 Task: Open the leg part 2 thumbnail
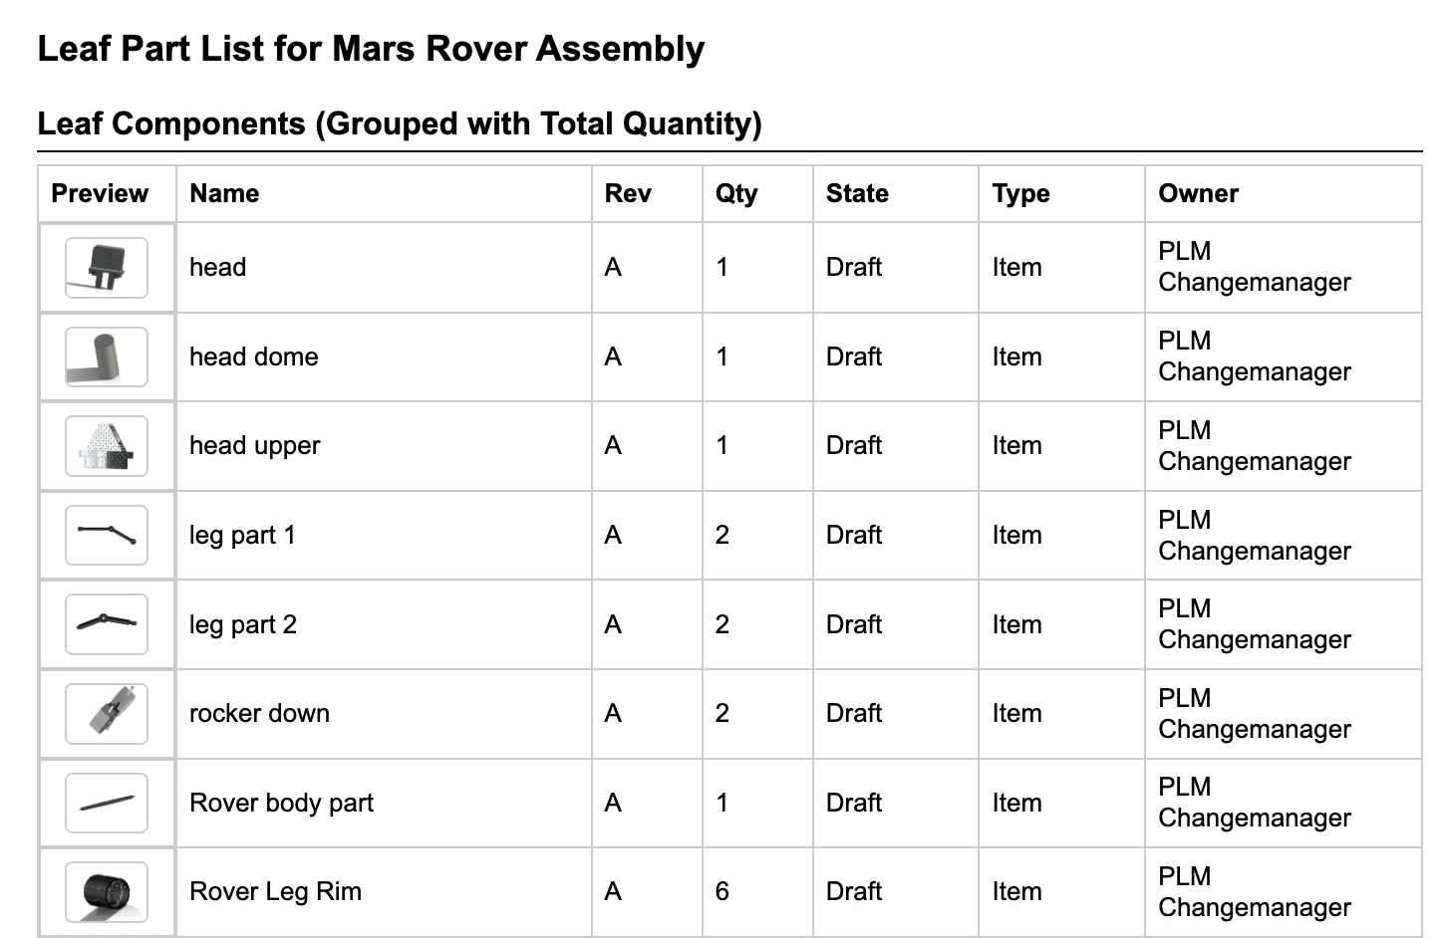point(107,624)
